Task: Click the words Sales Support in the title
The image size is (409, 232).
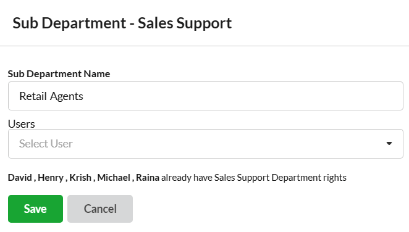Action: (x=185, y=23)
